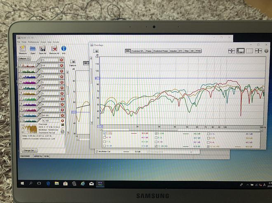The image size is (272, 203).
Task: Toggle the legend display icon in Overlays toolbar
Action: [240, 51]
